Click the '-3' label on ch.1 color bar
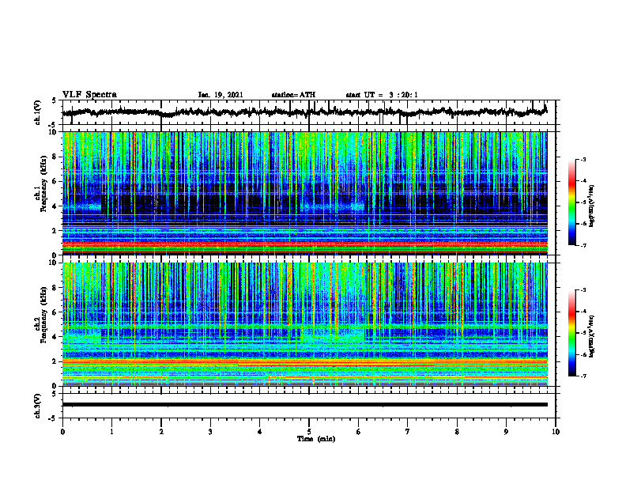 point(583,159)
